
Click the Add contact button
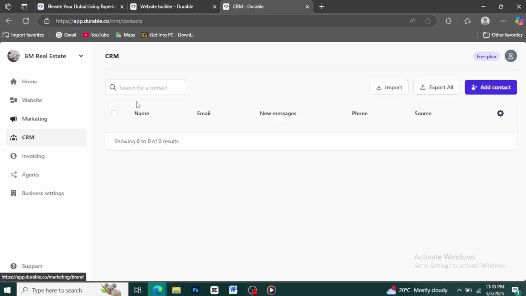pyautogui.click(x=491, y=87)
